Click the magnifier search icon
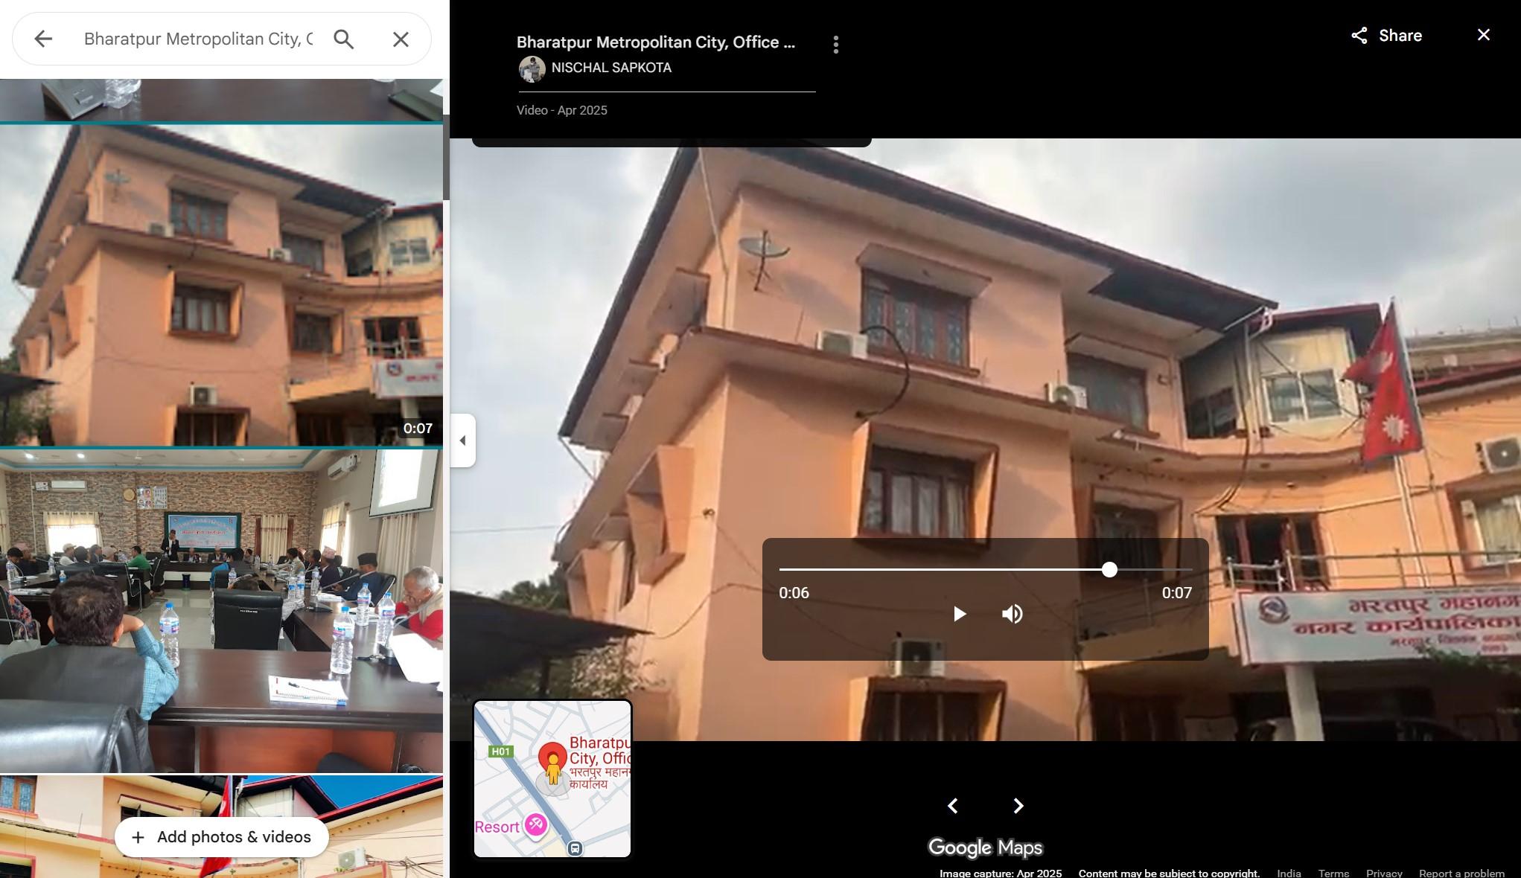The image size is (1521, 878). click(x=343, y=39)
